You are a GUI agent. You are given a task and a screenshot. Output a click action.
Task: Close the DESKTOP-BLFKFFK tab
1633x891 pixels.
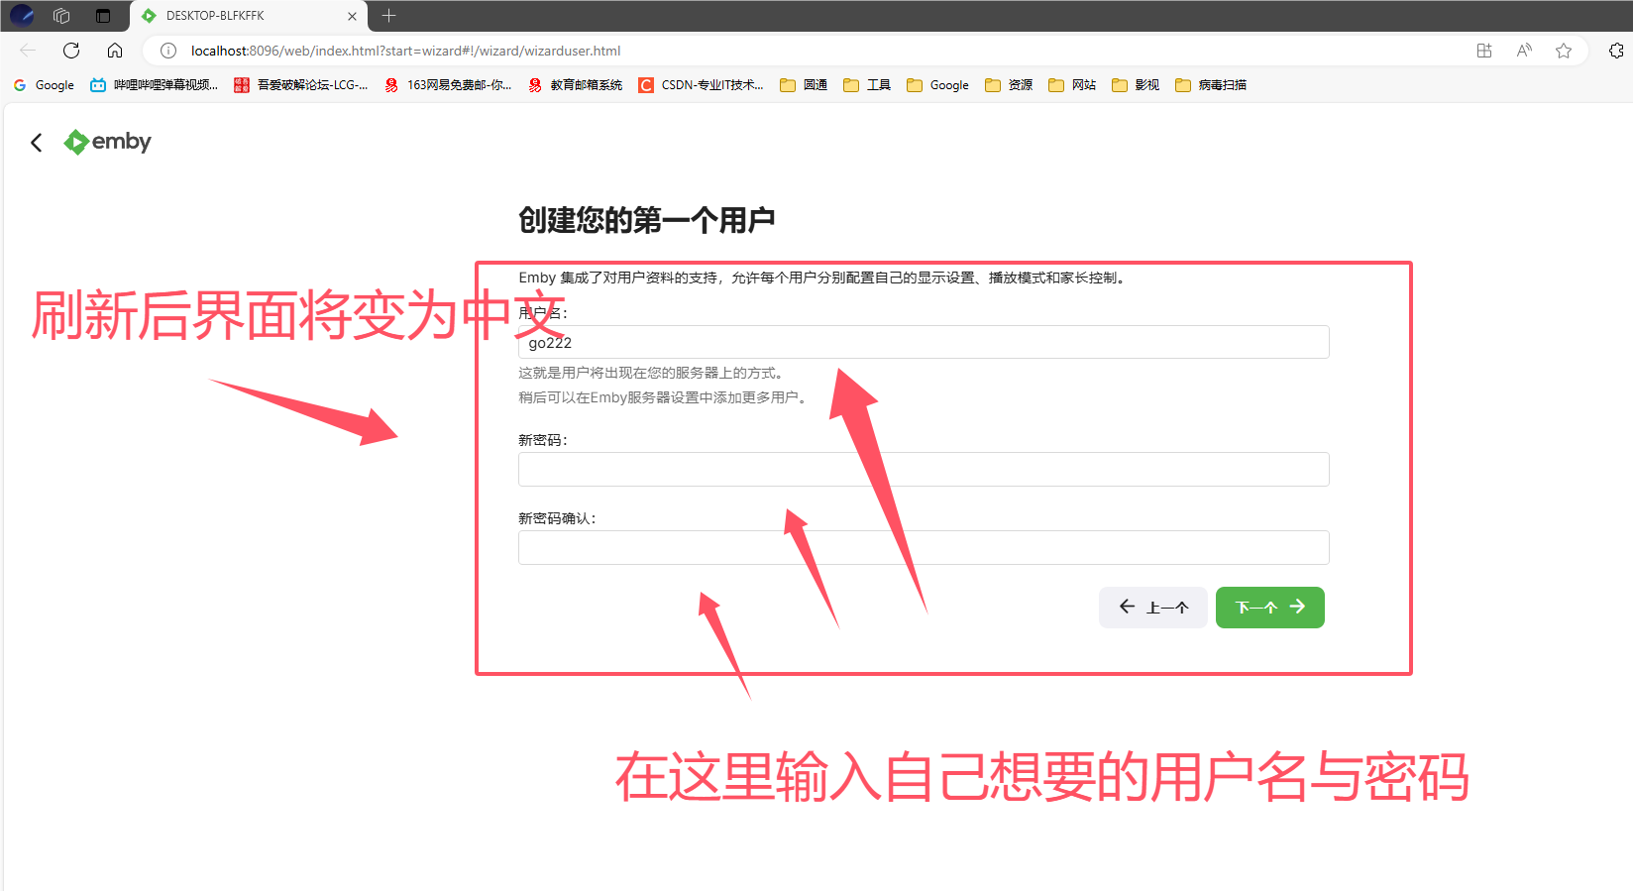352,16
